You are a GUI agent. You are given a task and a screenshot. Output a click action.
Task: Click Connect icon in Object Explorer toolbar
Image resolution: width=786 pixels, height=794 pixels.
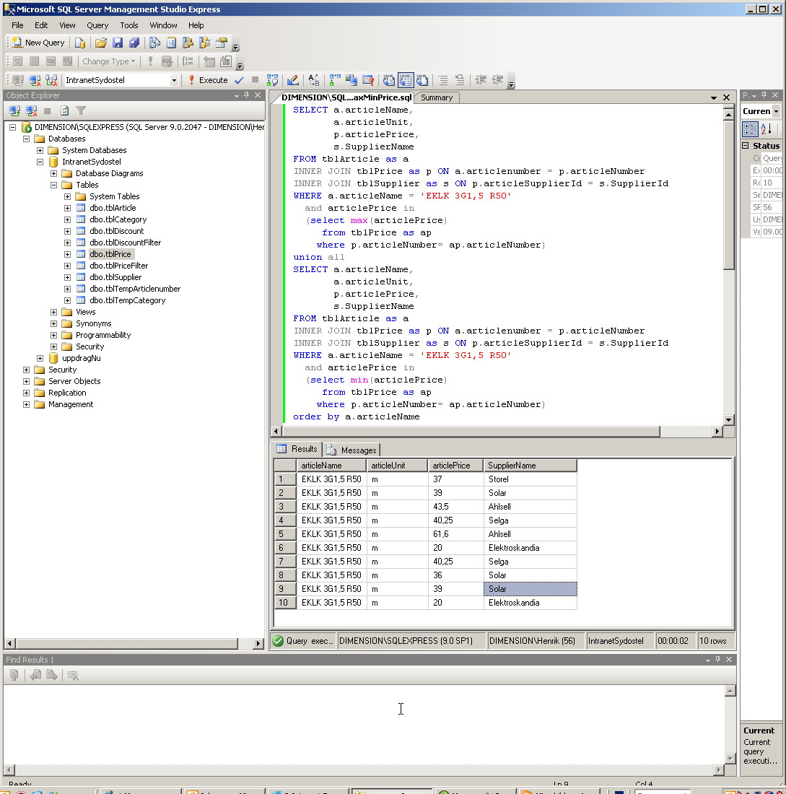(14, 110)
